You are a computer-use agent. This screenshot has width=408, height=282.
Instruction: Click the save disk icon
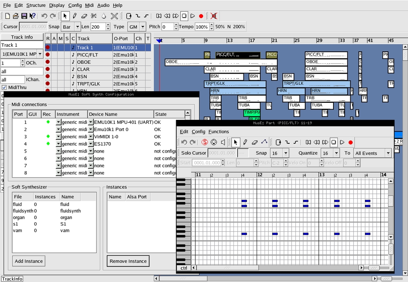click(24, 16)
